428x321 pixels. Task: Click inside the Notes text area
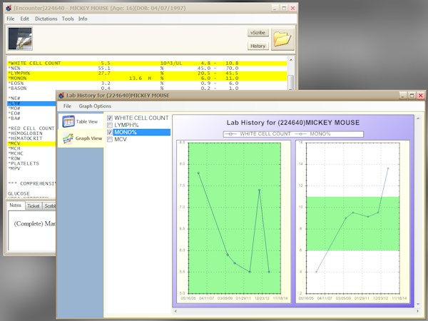pos(32,230)
